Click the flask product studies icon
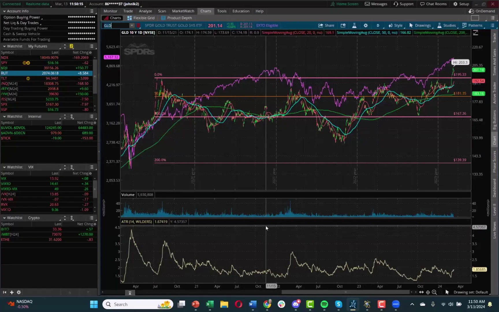 coord(354,25)
